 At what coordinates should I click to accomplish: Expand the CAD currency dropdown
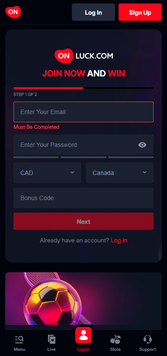click(47, 173)
